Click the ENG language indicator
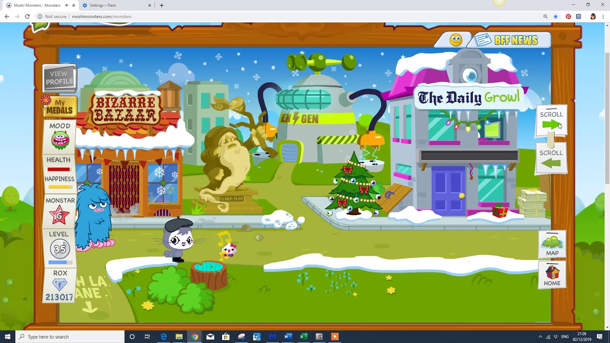Screen dimensions: 610x343 (x=565, y=337)
